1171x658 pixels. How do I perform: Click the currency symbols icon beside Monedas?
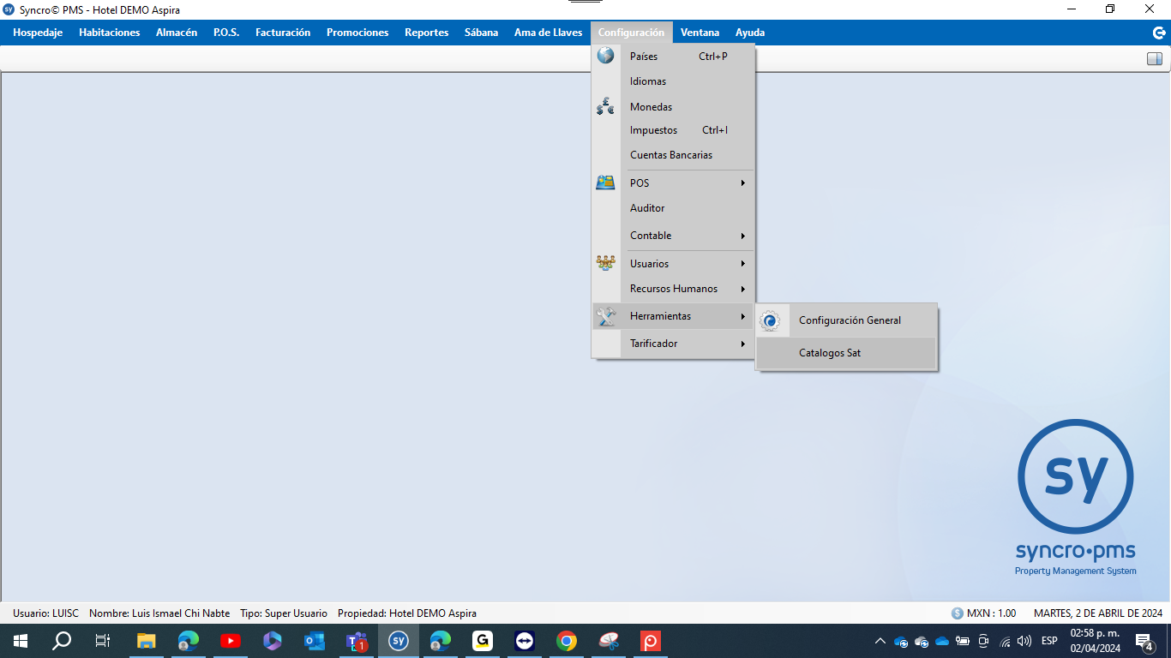click(x=606, y=106)
